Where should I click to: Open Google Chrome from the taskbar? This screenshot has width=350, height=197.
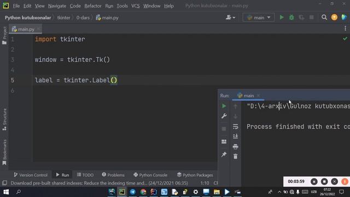tap(143, 192)
